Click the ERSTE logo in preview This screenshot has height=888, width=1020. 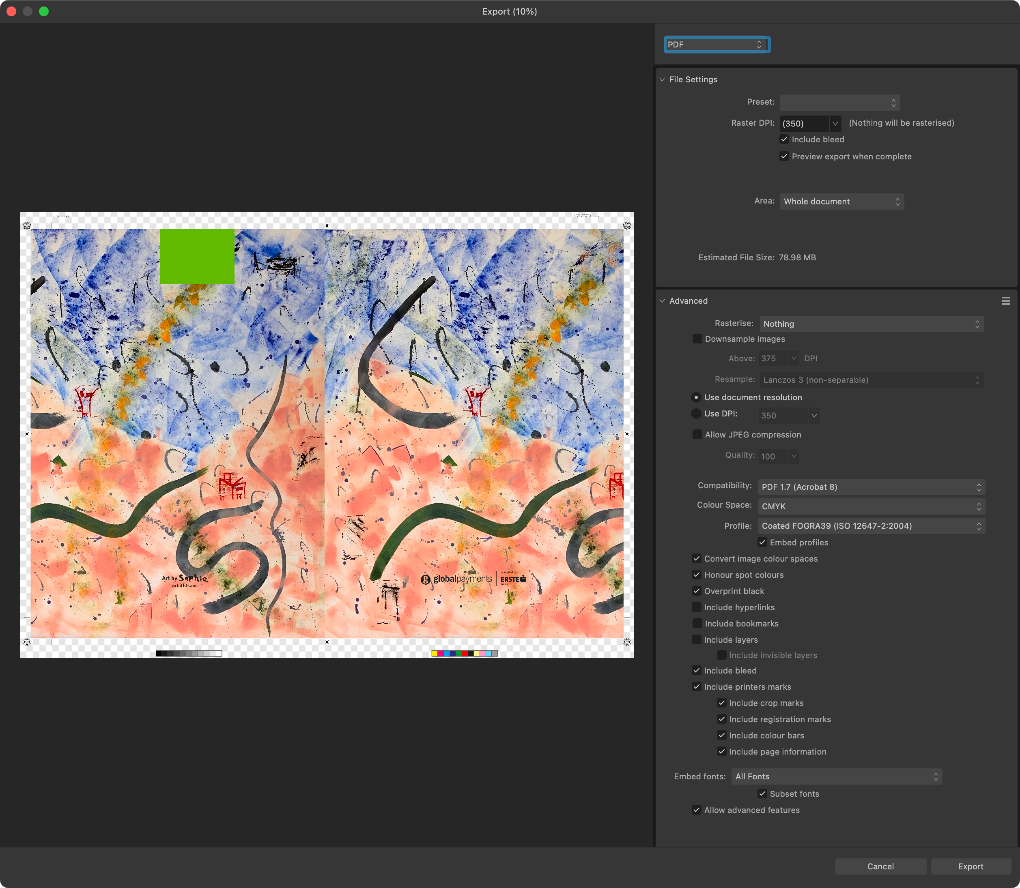pos(513,579)
